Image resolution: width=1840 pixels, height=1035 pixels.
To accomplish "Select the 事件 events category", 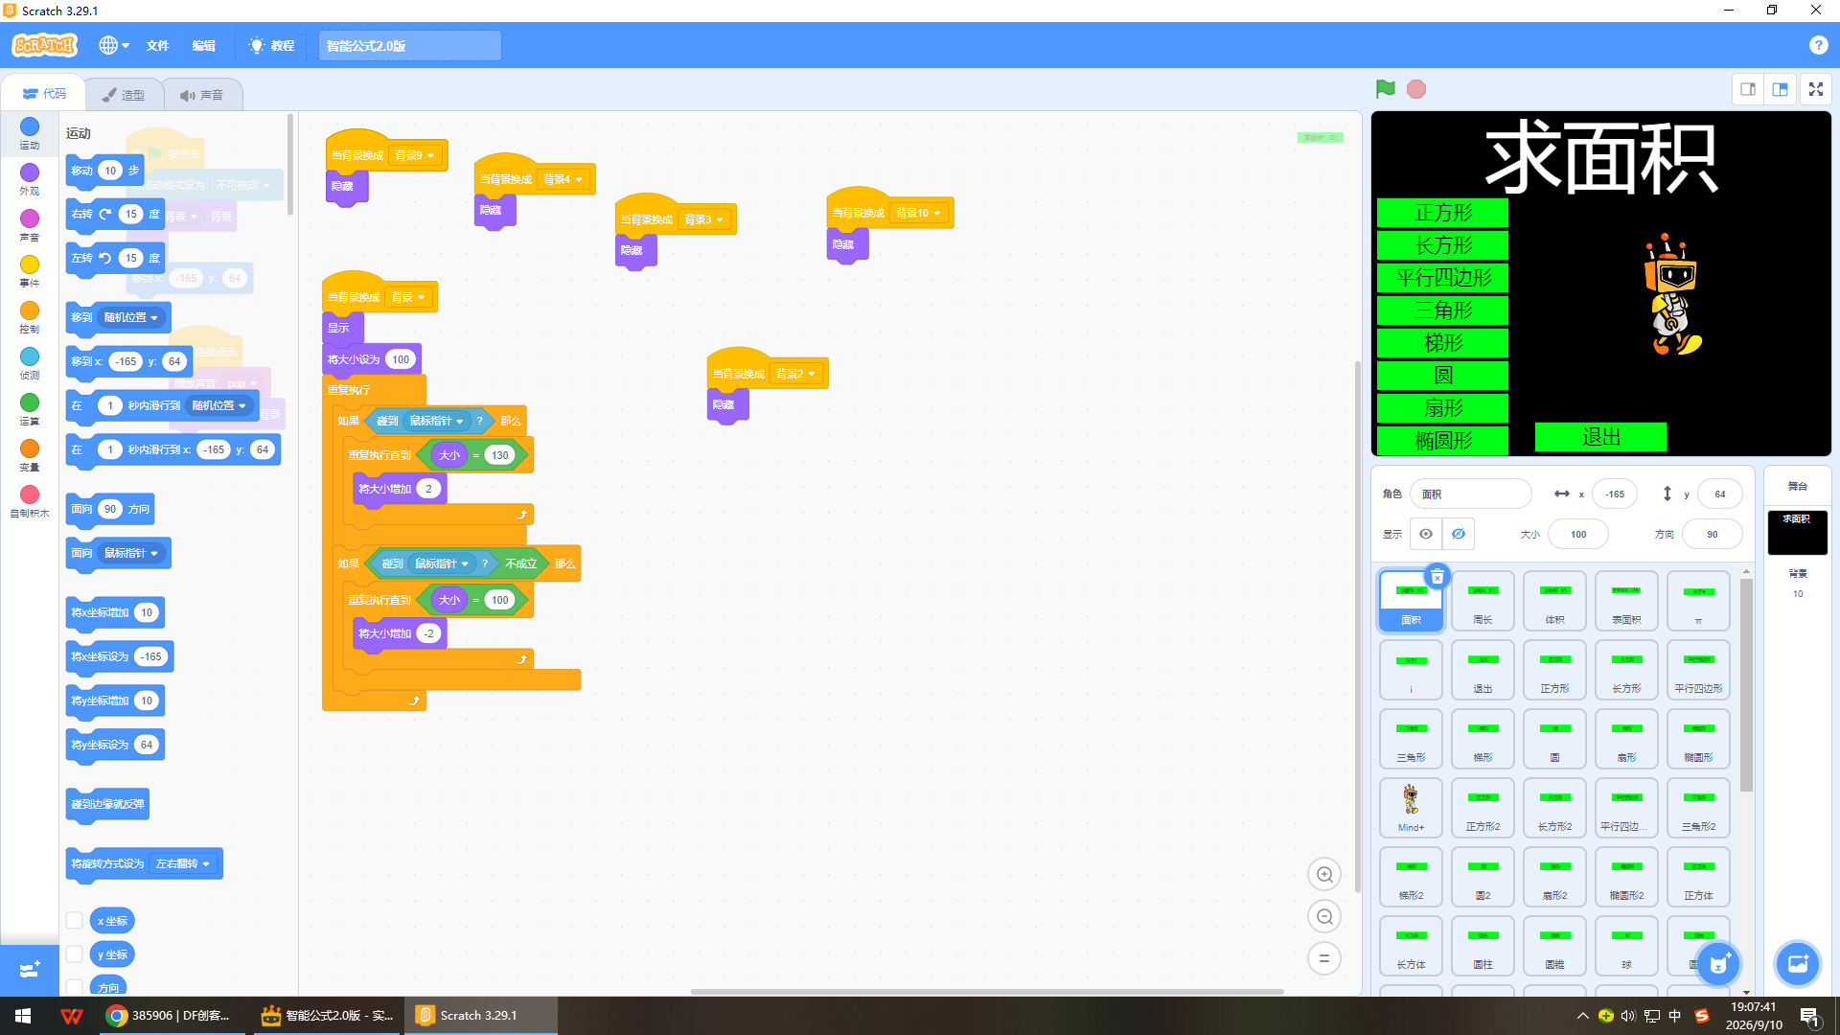I will coord(30,271).
